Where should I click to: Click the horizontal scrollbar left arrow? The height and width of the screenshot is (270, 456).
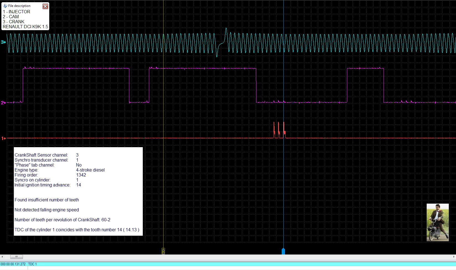2,257
